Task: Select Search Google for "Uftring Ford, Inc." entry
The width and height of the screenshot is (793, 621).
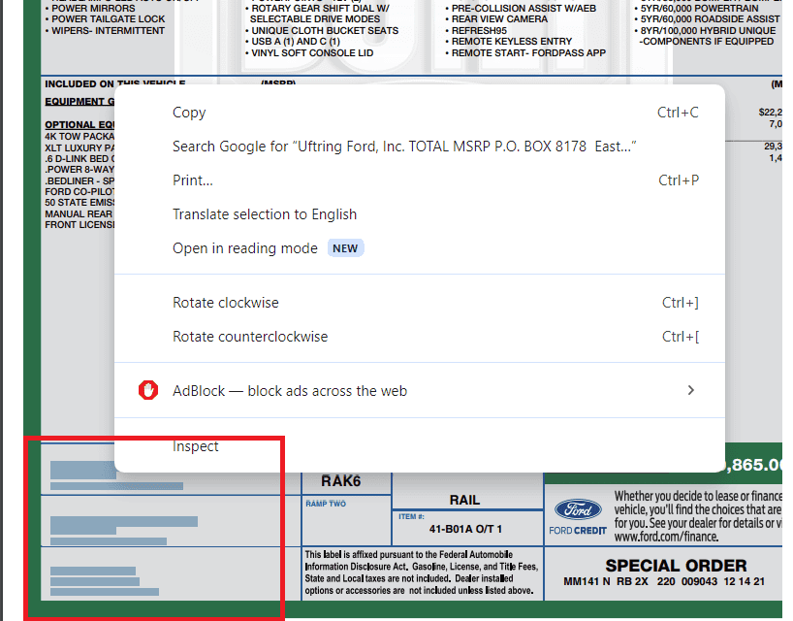Action: (x=419, y=147)
